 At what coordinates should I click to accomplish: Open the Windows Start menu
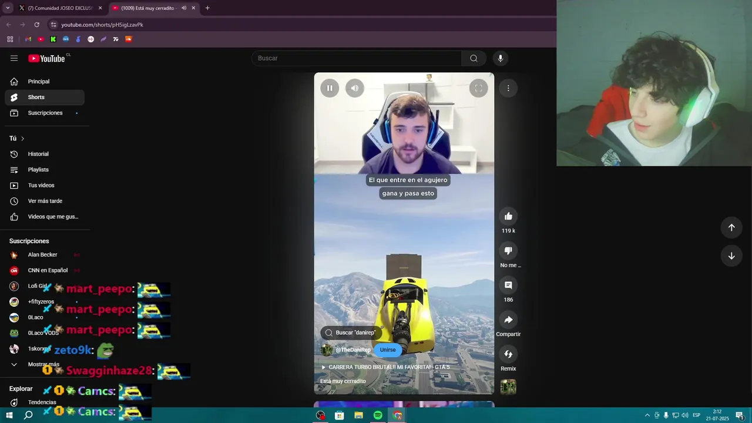tap(9, 415)
